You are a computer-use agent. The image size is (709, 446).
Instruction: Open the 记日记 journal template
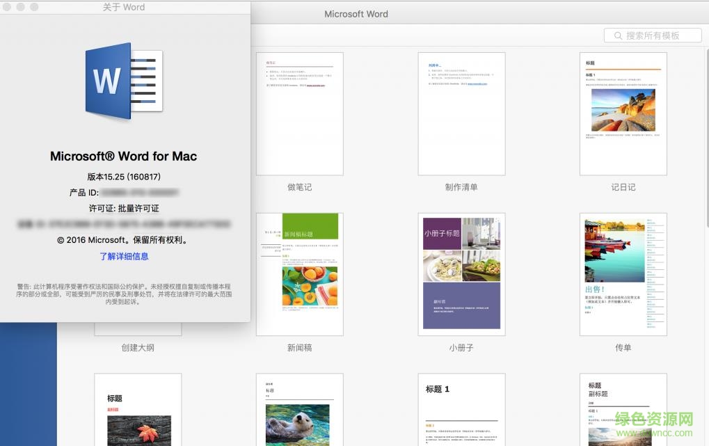(623, 113)
